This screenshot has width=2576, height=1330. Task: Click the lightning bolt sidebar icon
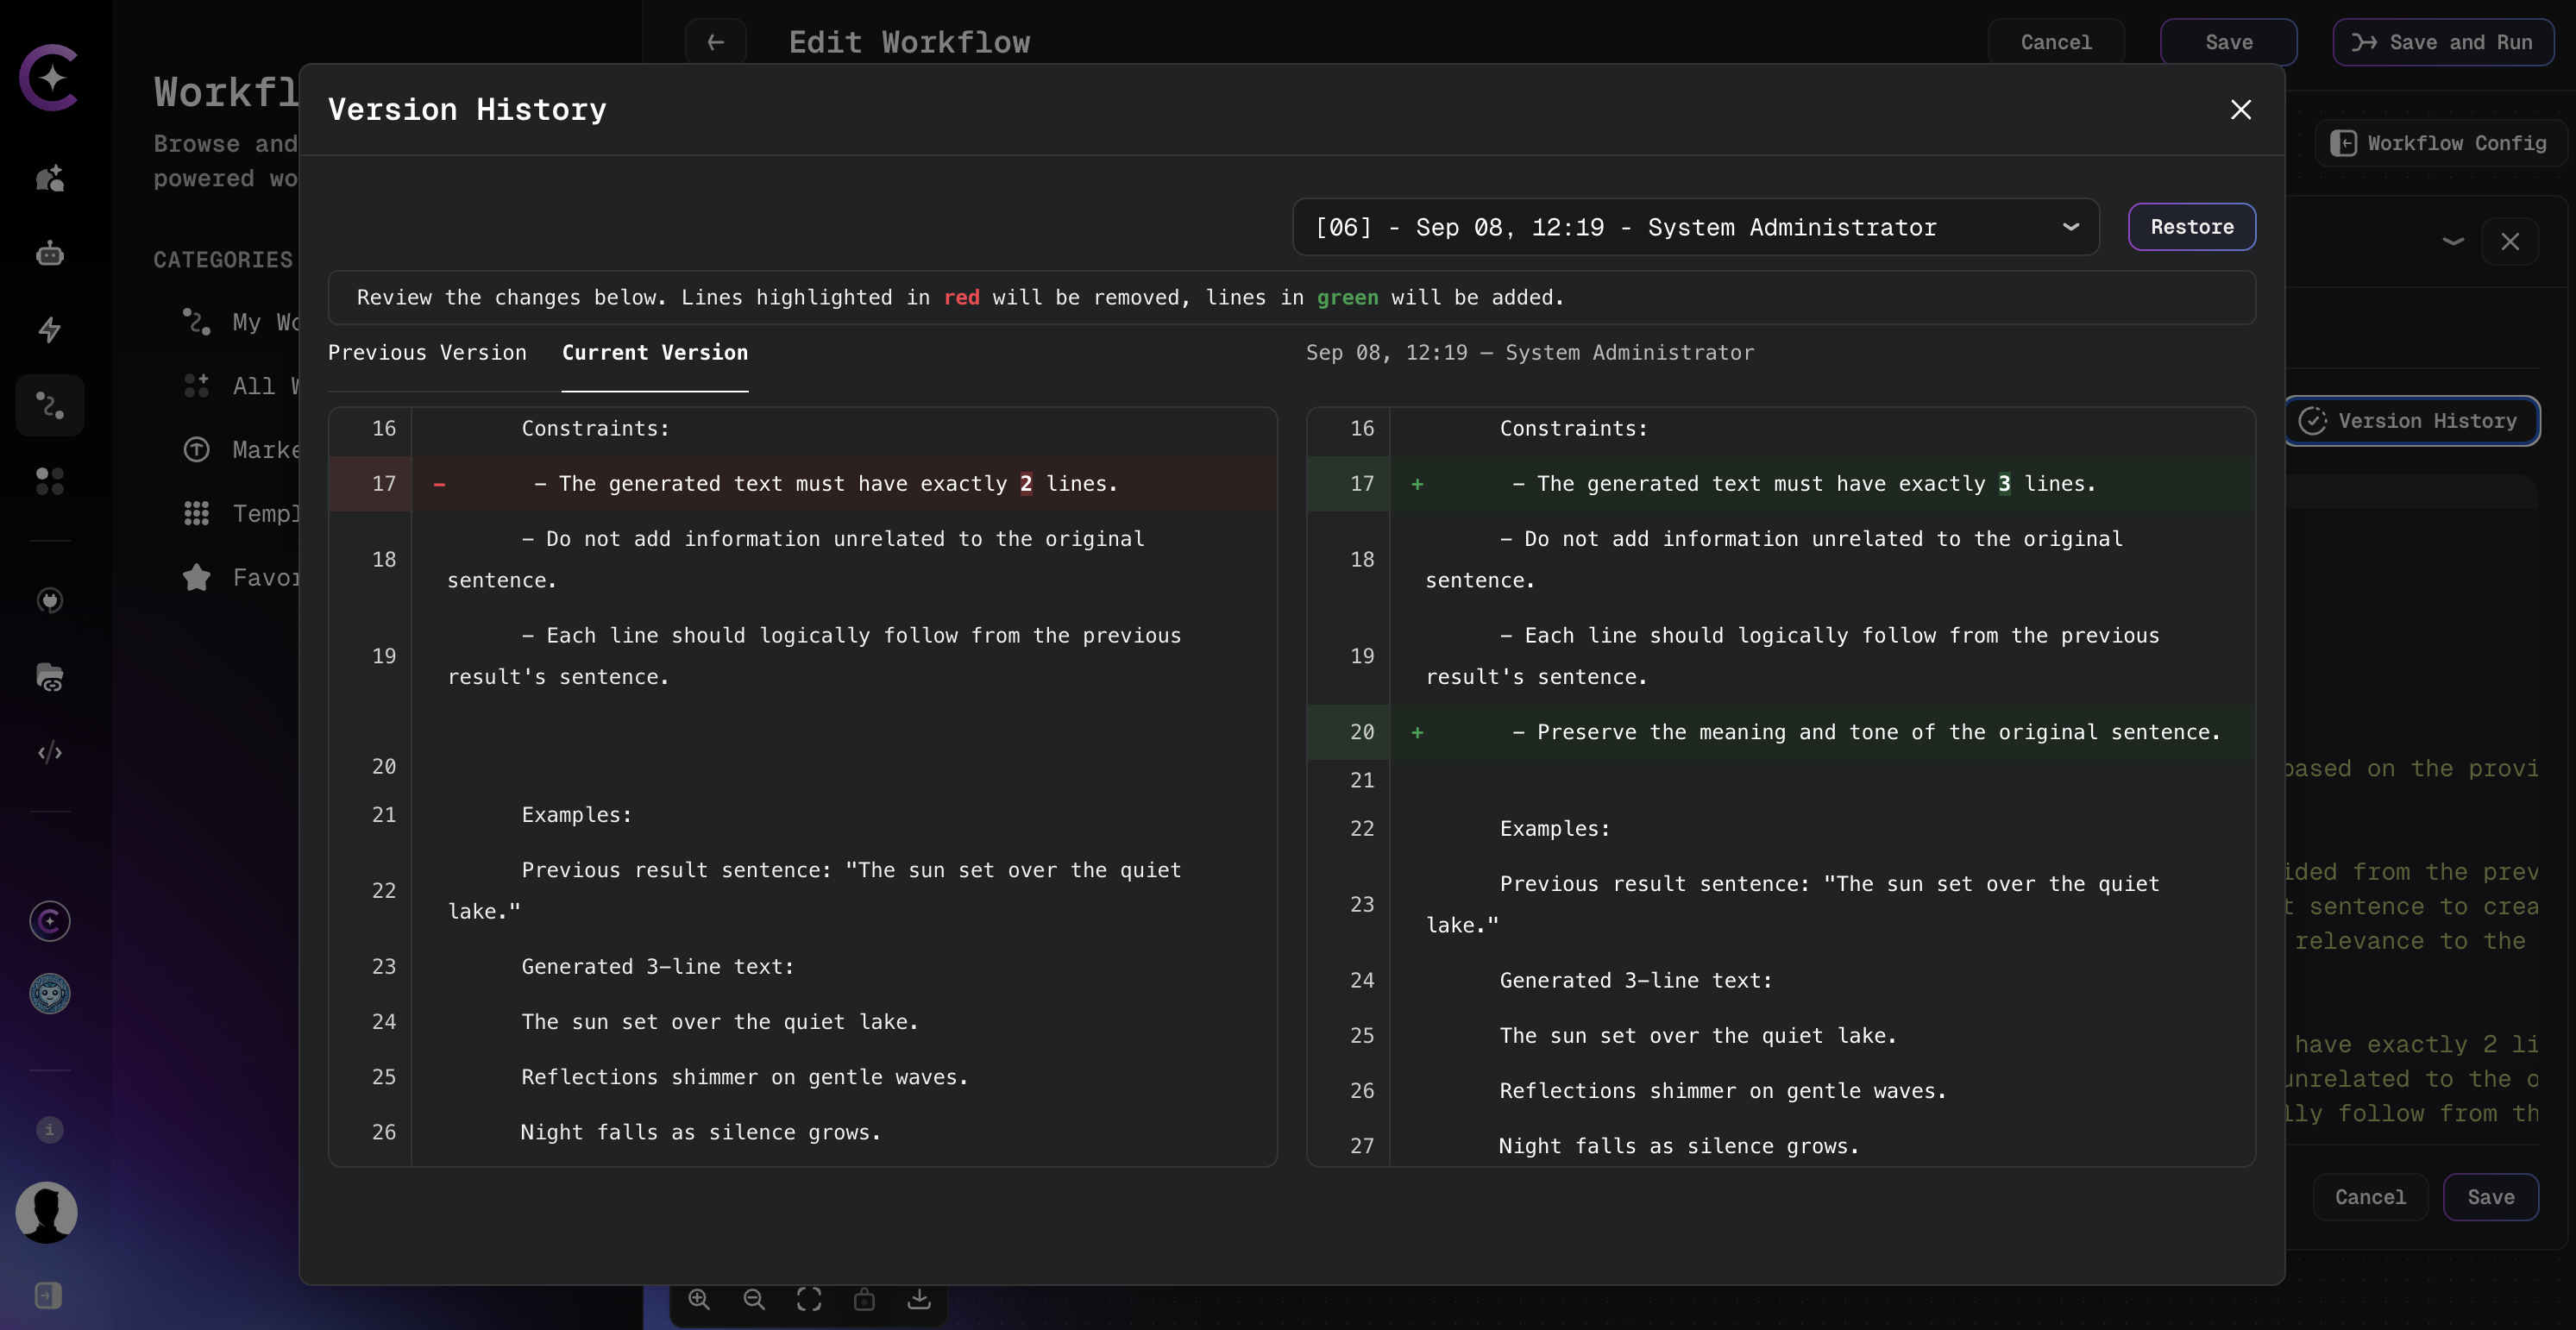click(x=49, y=329)
